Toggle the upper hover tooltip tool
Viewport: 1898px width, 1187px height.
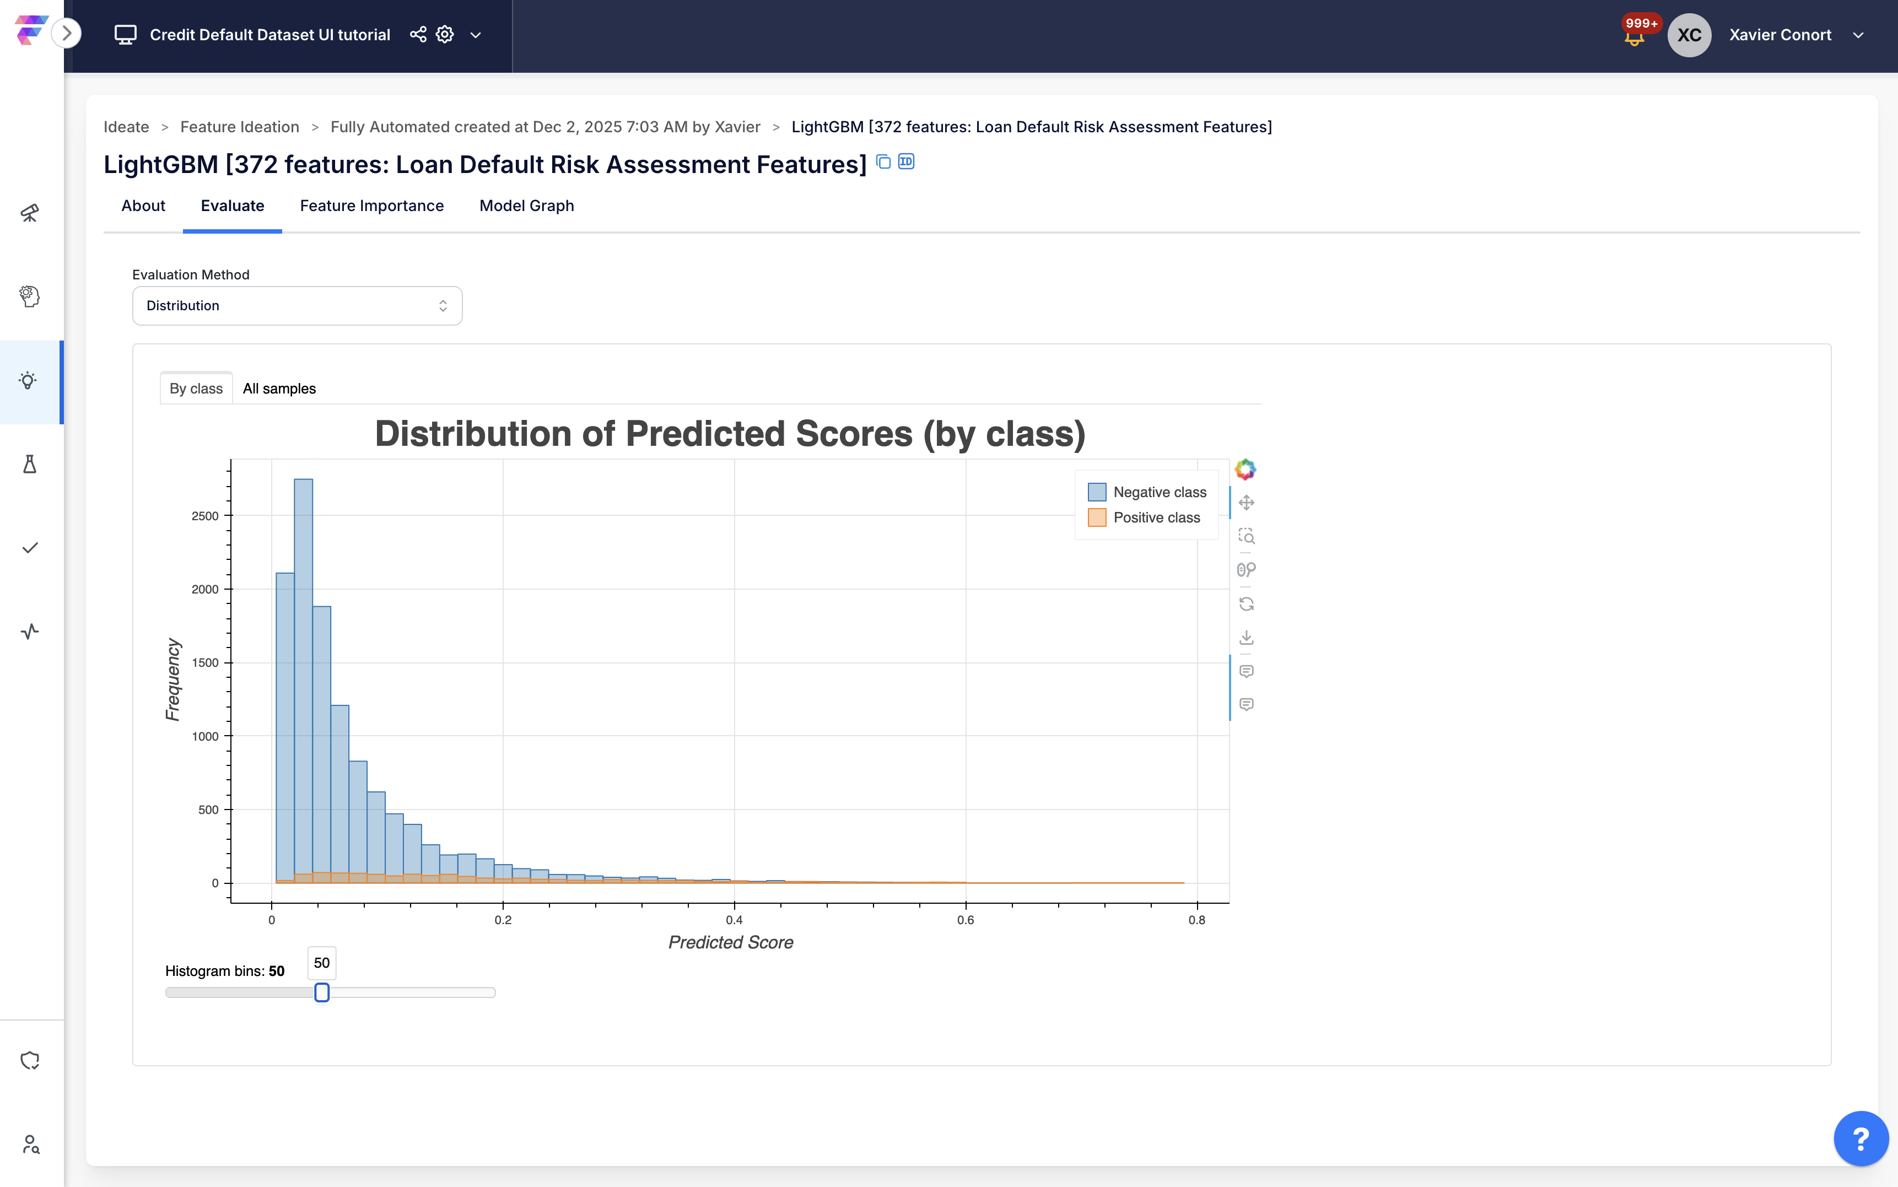pos(1245,671)
